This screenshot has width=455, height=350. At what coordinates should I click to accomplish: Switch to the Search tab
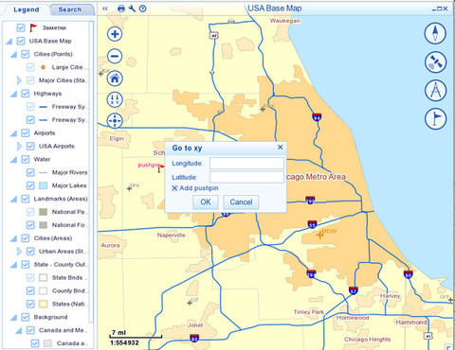point(70,9)
